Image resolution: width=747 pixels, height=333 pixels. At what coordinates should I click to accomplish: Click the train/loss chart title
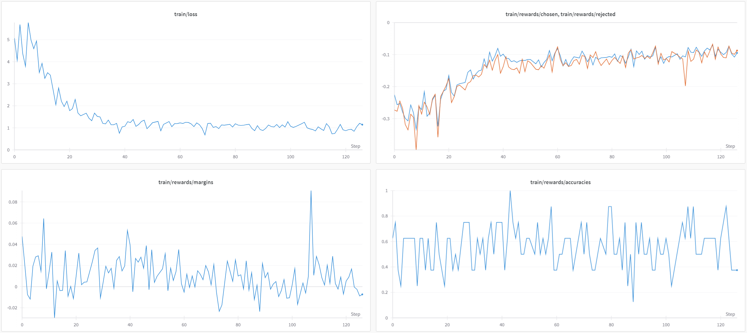click(185, 14)
